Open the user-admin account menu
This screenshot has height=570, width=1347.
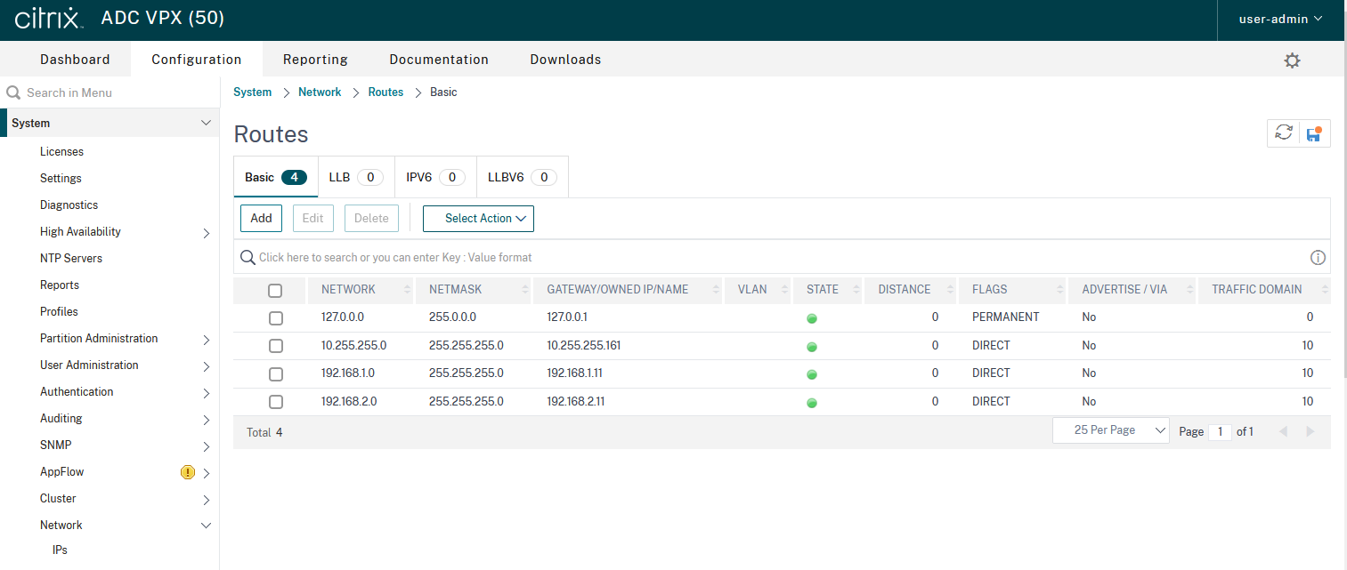1281,19
